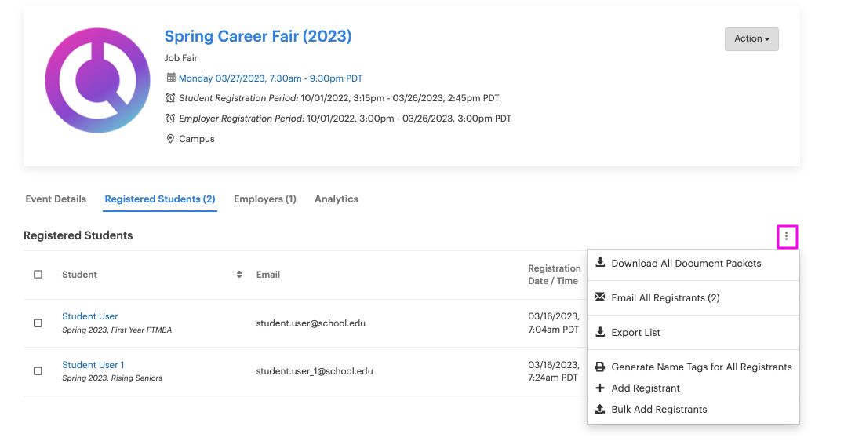Click the envelope icon for Email All Registrants

(600, 297)
